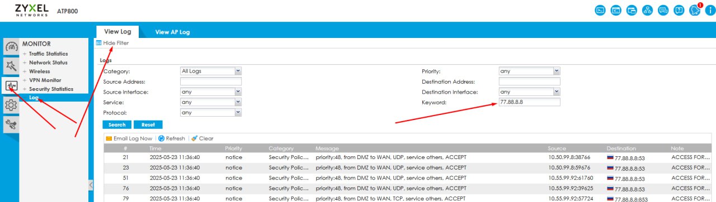Viewport: 716px width, 202px height.
Task: Click Refresh above the log table
Action: (171, 138)
